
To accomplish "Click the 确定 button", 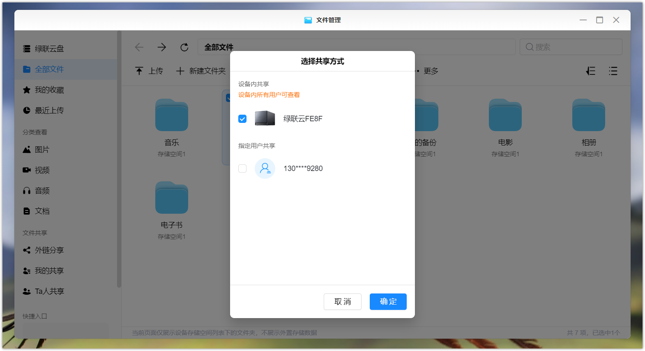I will pyautogui.click(x=388, y=302).
